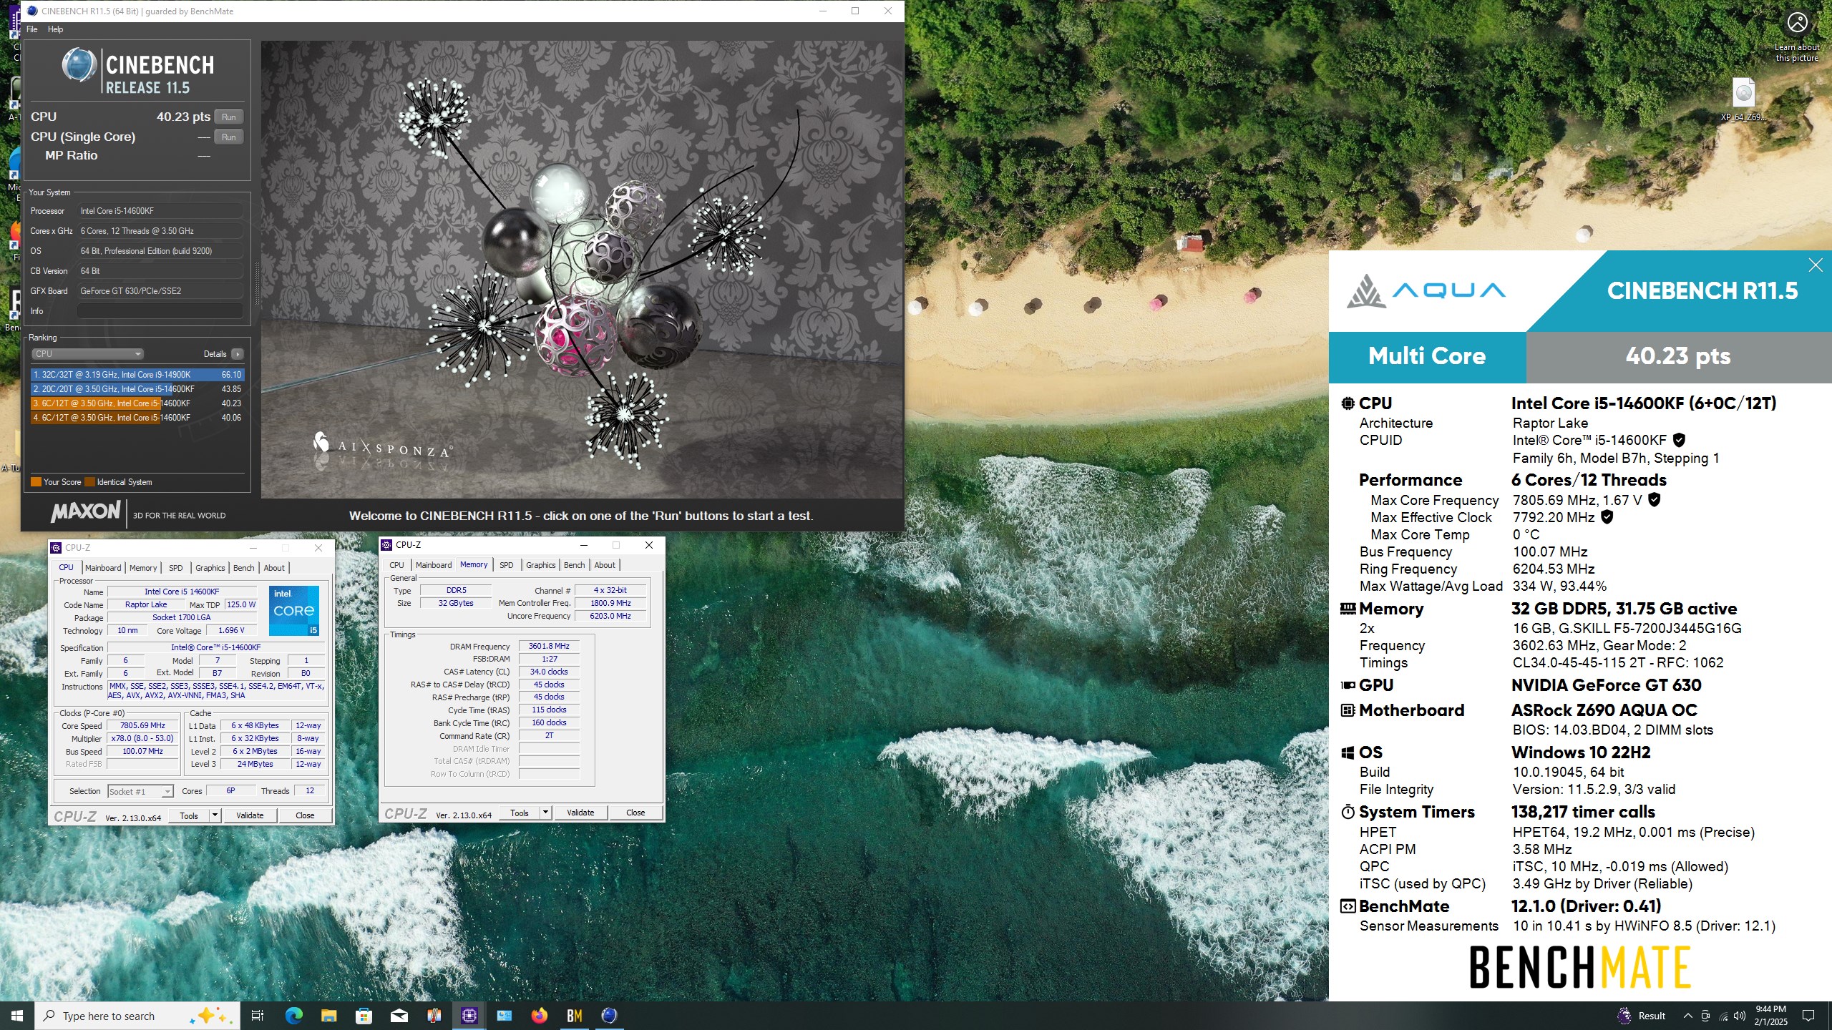Image resolution: width=1832 pixels, height=1030 pixels.
Task: Select the ranking entry scoring 40.06
Action: coord(137,418)
